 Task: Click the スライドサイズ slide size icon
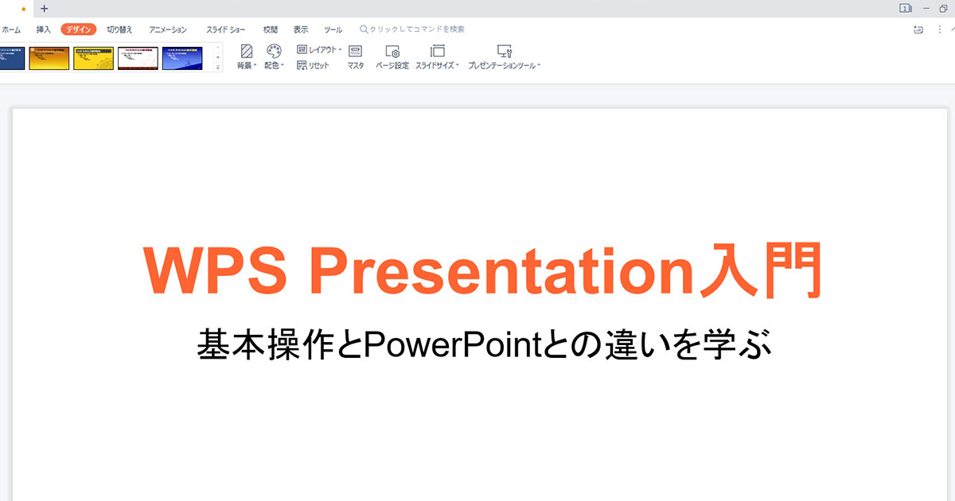437,56
